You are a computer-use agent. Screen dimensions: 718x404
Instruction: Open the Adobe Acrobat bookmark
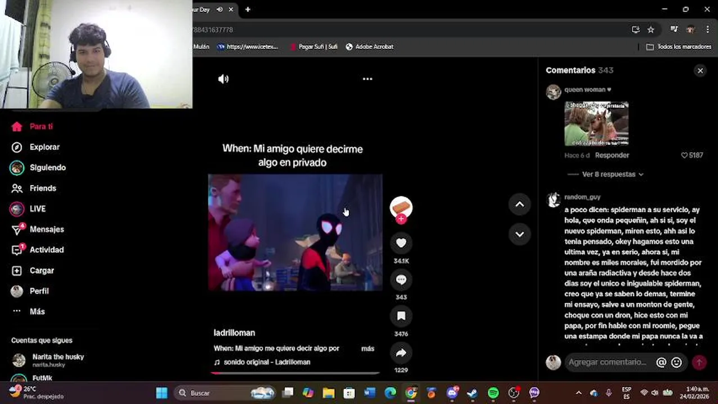pyautogui.click(x=370, y=47)
